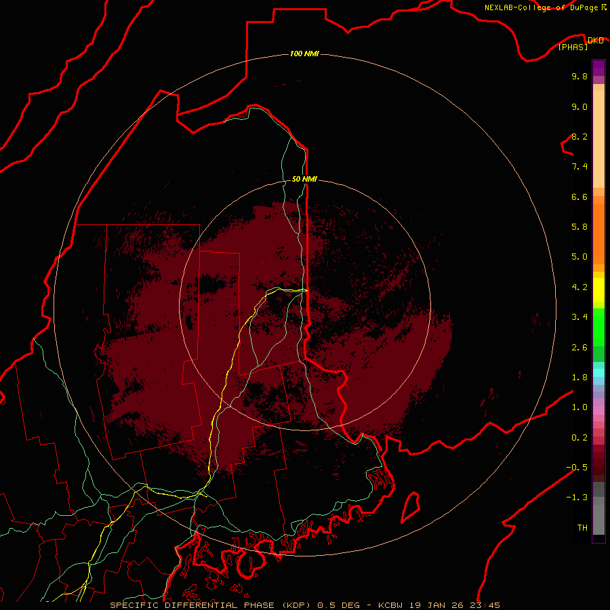Click the 0.2 scale label

(579, 438)
